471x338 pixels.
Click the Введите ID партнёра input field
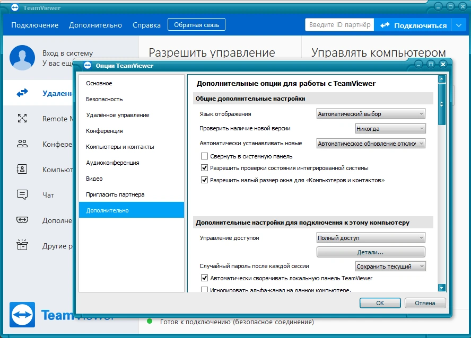tap(339, 24)
